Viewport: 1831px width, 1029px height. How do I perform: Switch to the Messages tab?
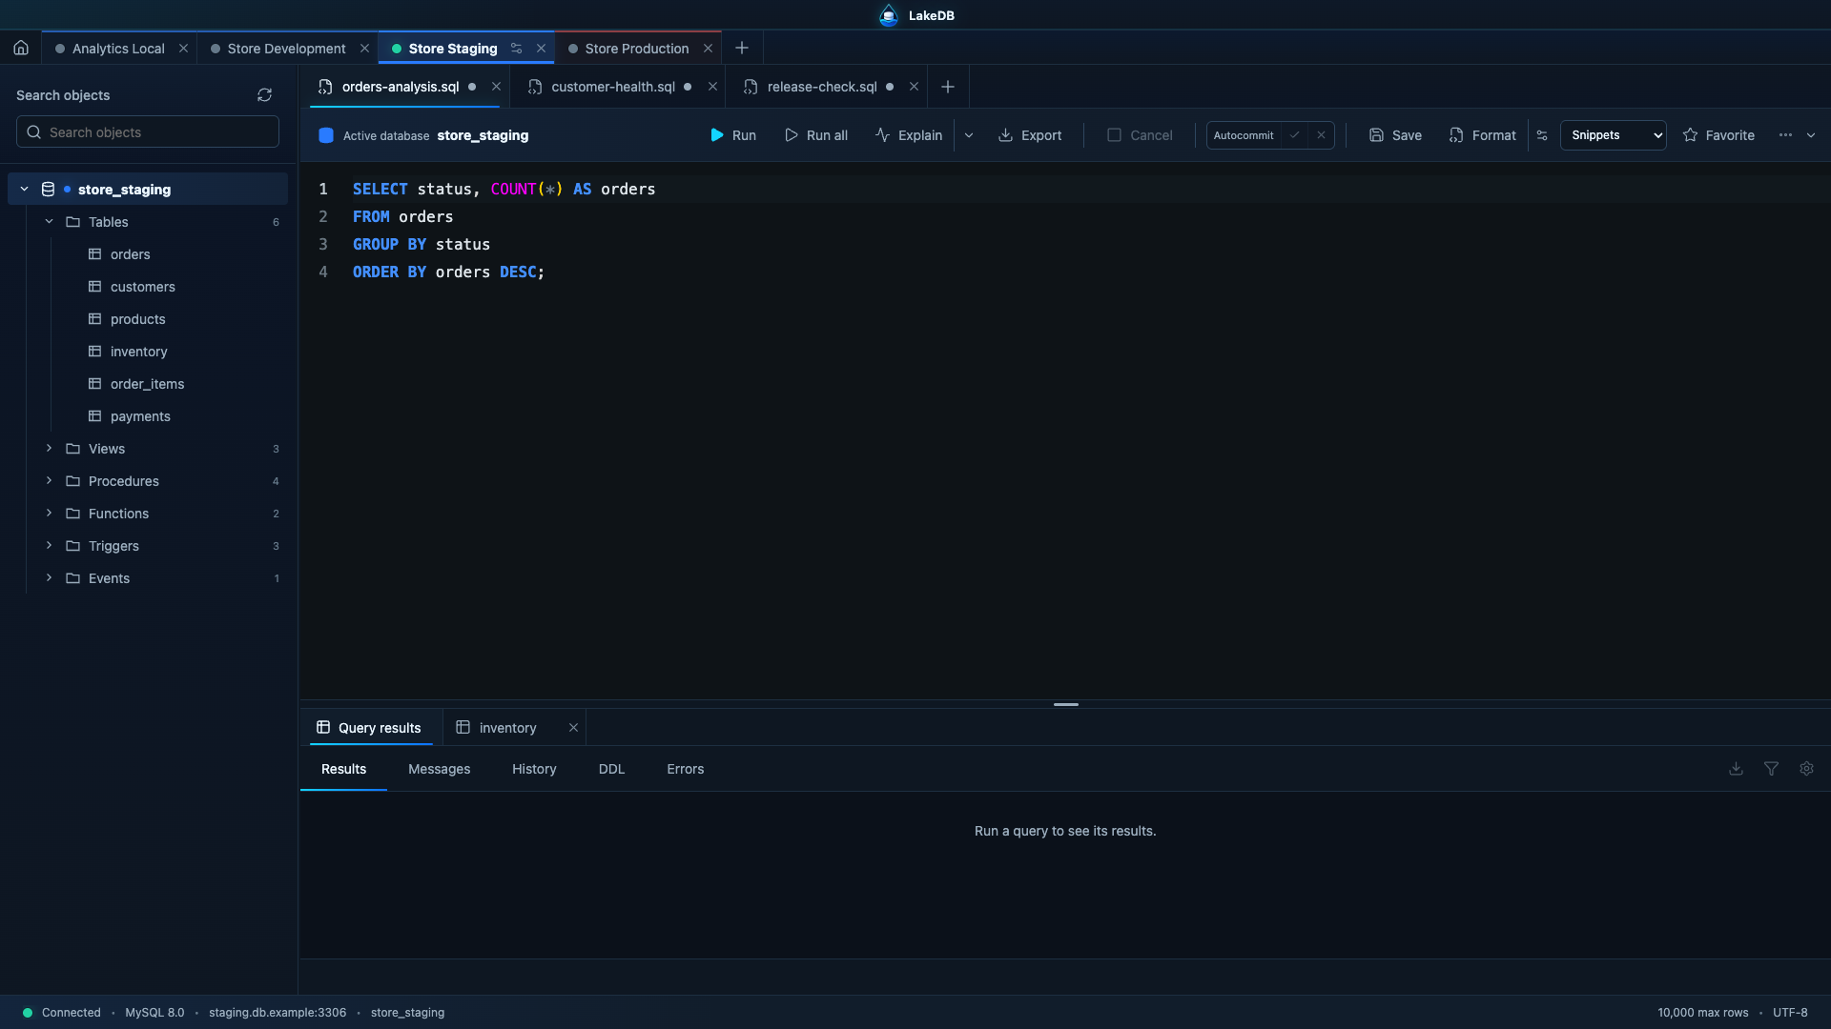pos(439,769)
